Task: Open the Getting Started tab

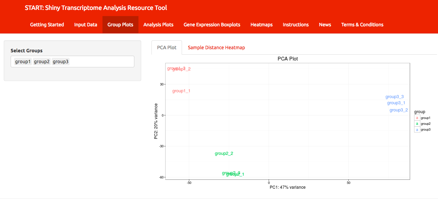Action: coord(47,25)
